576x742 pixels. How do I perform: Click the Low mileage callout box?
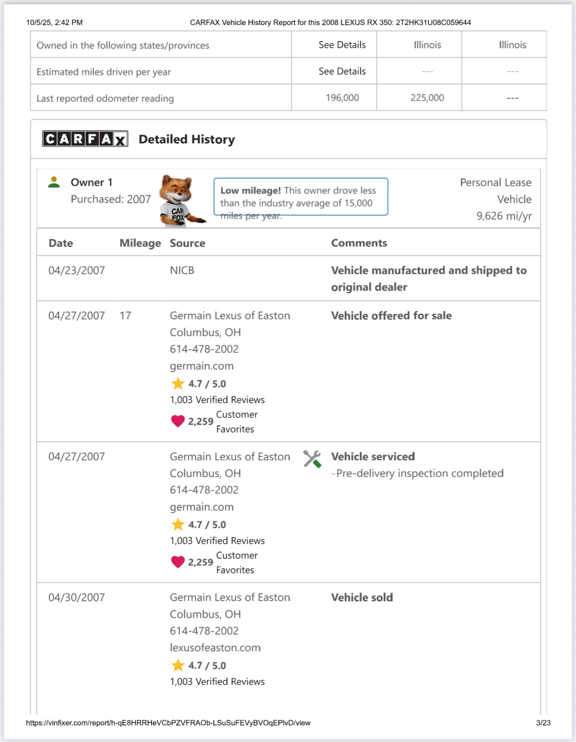301,197
